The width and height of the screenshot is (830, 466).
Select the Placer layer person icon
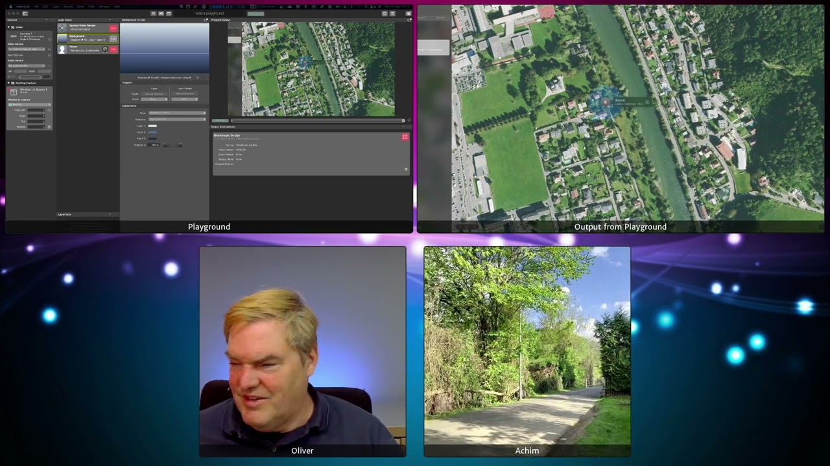click(62, 49)
